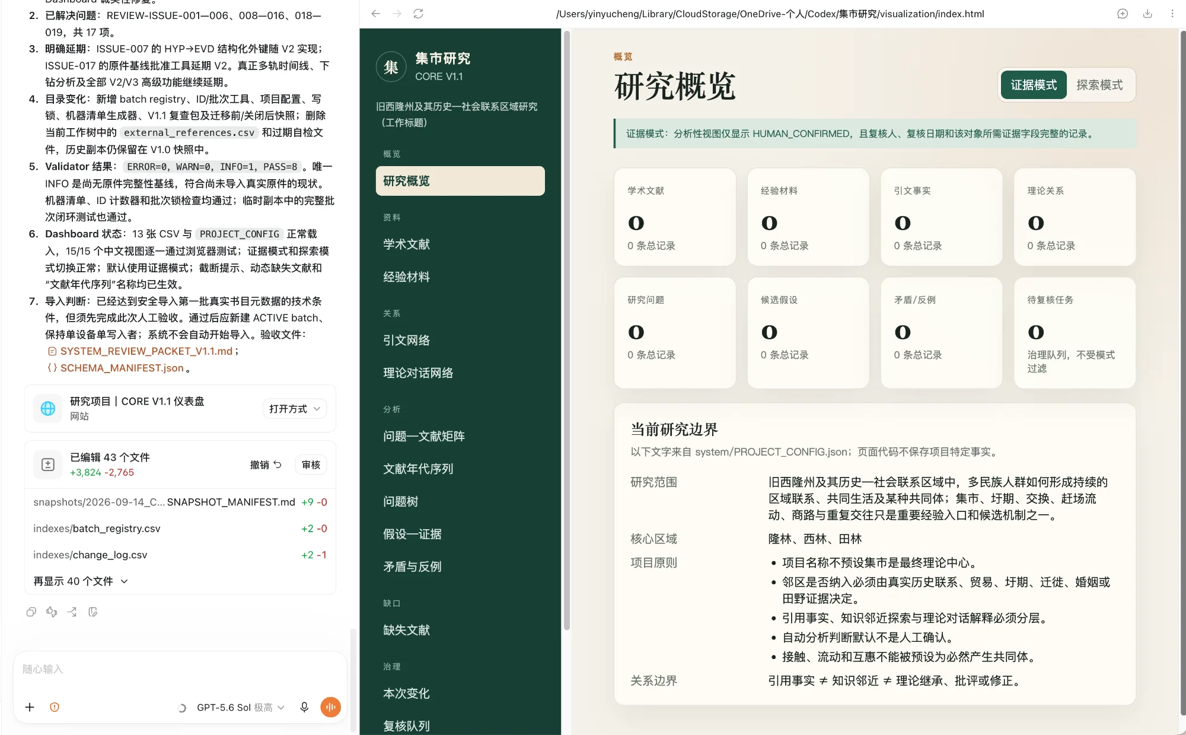1186x735 pixels.
Task: Open 引文网络 in the sidebar
Action: (460, 340)
